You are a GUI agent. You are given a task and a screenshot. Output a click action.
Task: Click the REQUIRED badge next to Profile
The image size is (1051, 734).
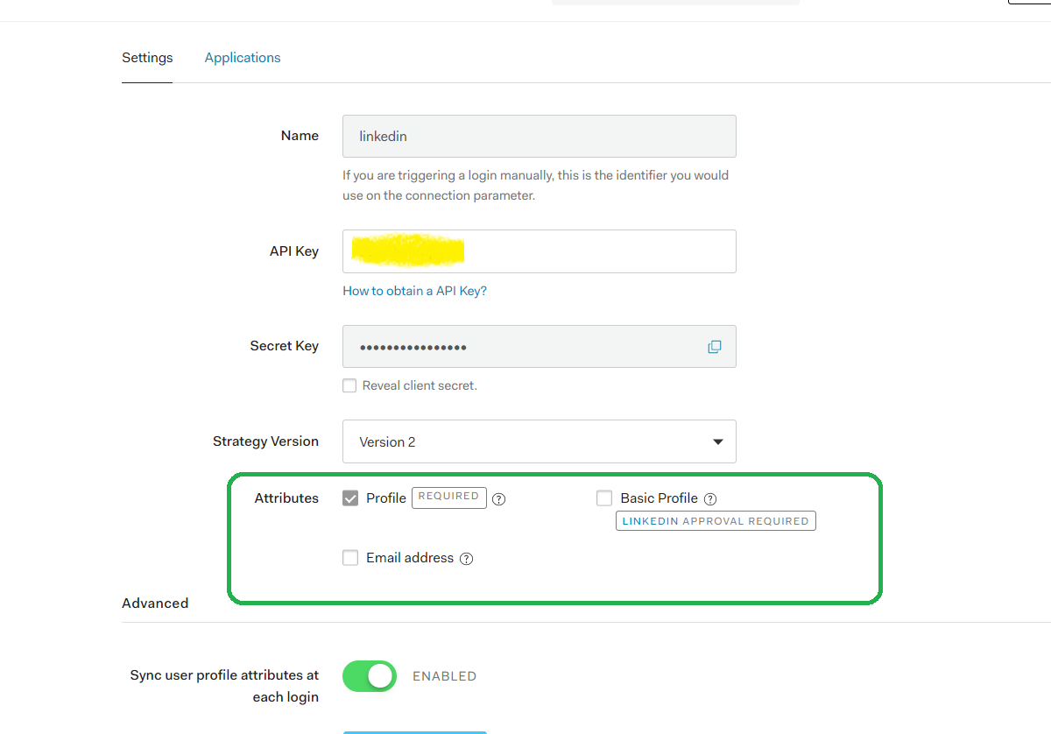(448, 498)
